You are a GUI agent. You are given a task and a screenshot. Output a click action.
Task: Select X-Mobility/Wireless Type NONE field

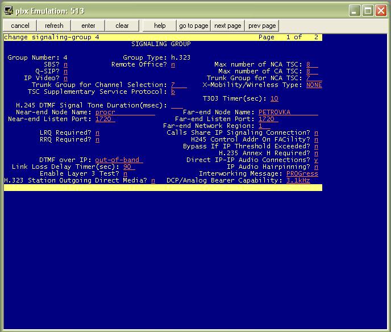click(x=314, y=85)
